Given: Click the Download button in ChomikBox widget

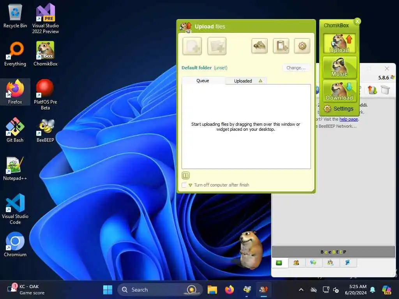Looking at the screenshot, I should pos(339,91).
